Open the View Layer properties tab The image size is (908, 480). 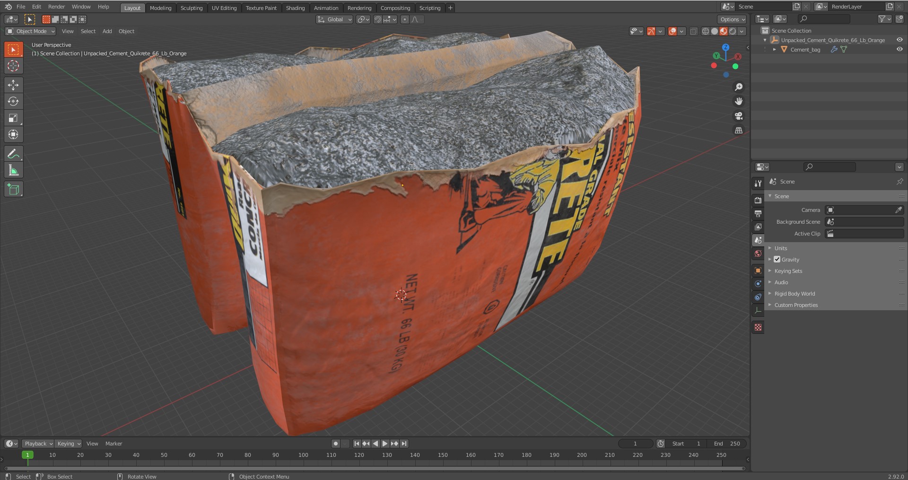758,227
